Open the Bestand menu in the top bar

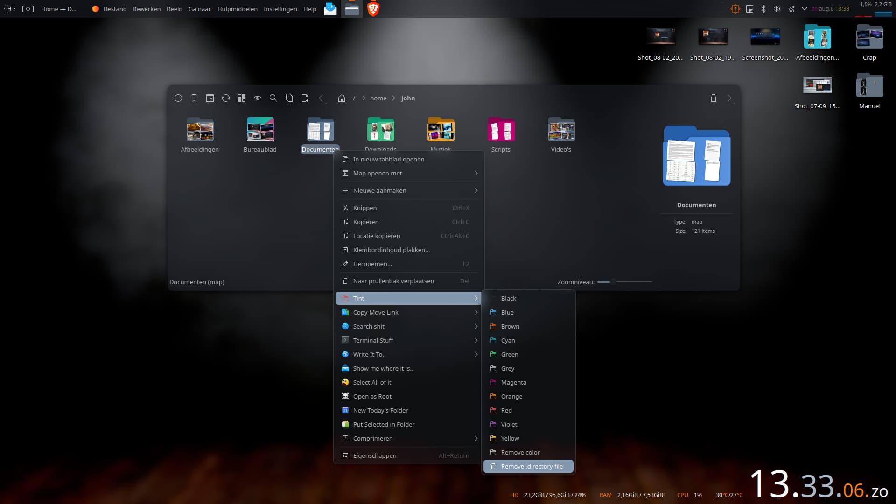(115, 9)
